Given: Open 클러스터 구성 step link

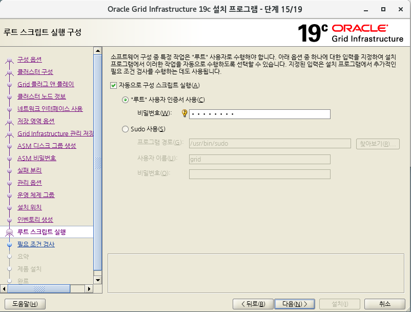Looking at the screenshot, I should (35, 72).
